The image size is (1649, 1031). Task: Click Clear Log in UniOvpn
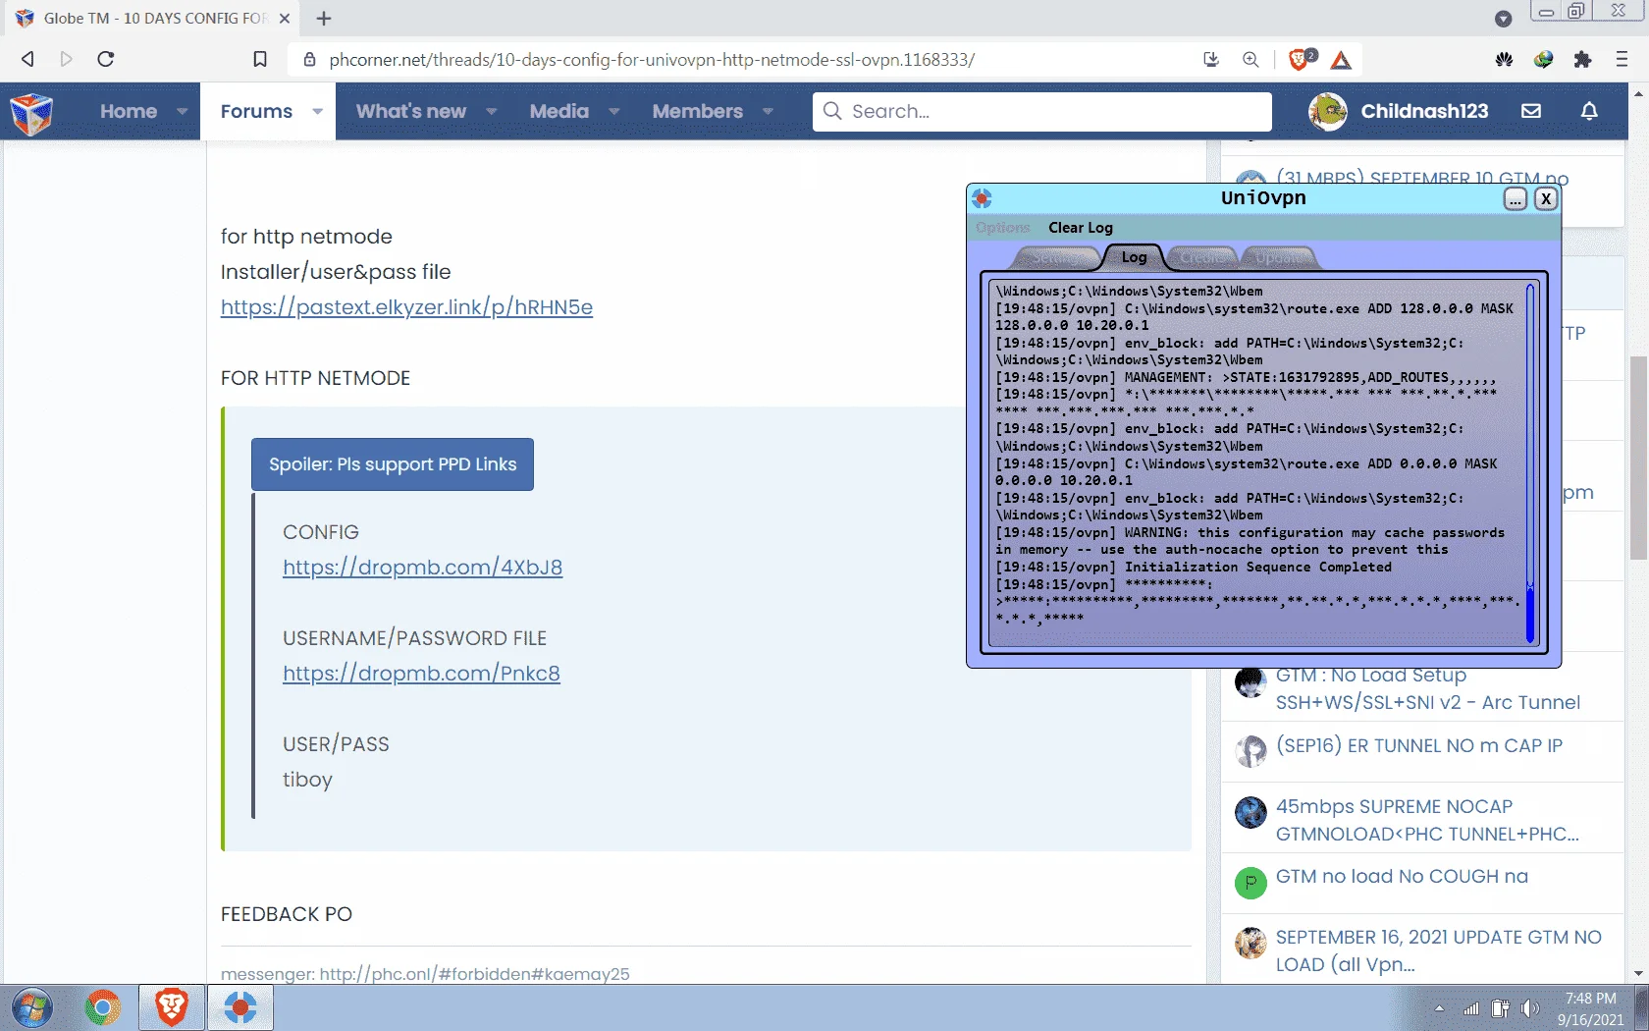[x=1081, y=228]
